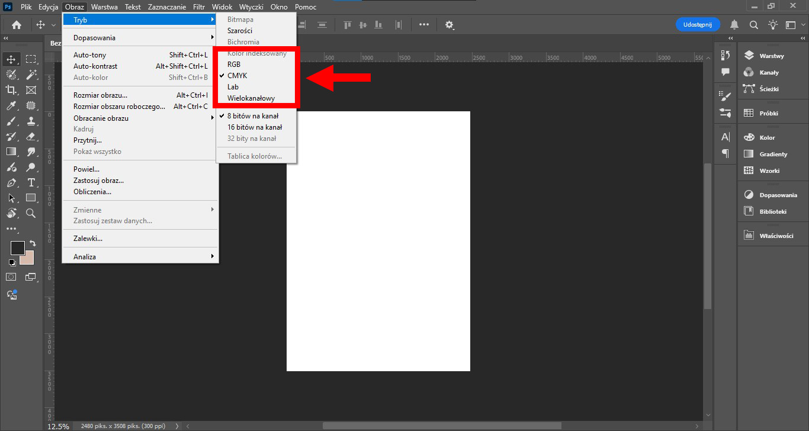The height and width of the screenshot is (431, 809).
Task: Click the foreground color swatch
Action: point(18,248)
